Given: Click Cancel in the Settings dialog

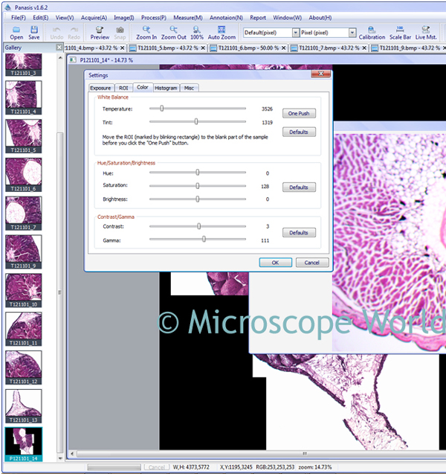Looking at the screenshot, I should pos(312,263).
